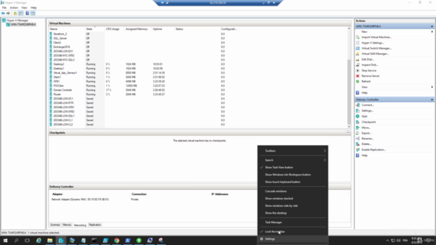Click the Stop Service icon
436x245 pixels.
[358, 71]
